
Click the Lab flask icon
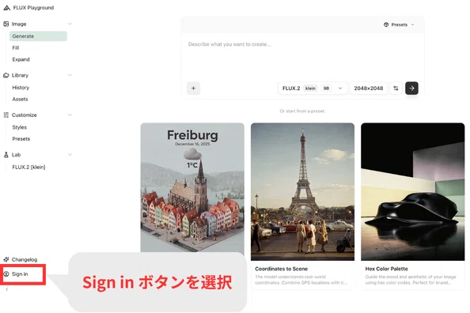6,155
